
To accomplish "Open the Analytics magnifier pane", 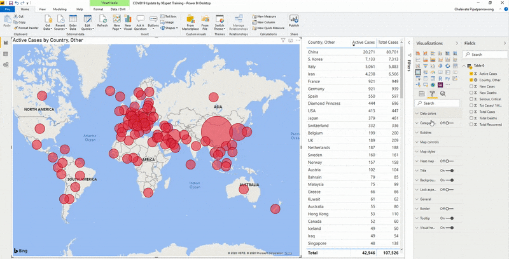I will coord(443,93).
